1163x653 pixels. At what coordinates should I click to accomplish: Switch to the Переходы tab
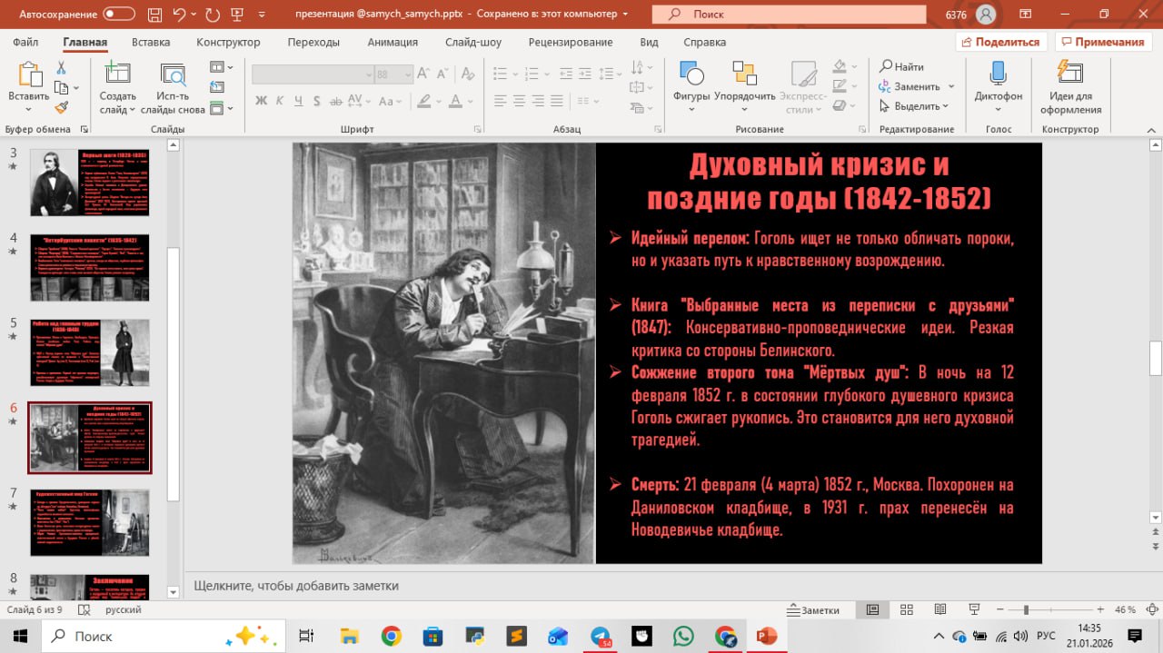click(x=313, y=42)
